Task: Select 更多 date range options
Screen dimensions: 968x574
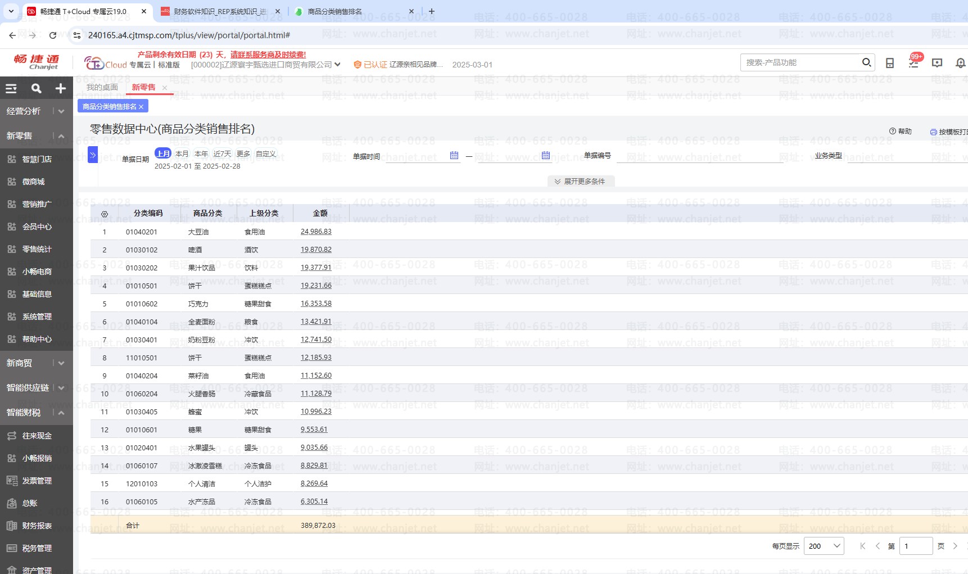Action: (x=243, y=153)
